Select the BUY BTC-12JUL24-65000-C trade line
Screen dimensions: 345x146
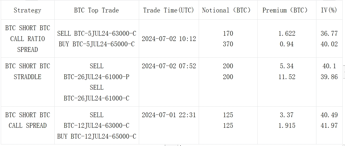97,136
